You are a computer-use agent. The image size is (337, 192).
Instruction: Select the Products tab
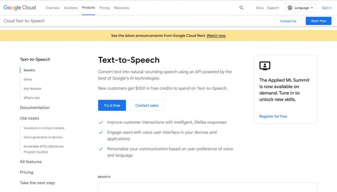88,8
